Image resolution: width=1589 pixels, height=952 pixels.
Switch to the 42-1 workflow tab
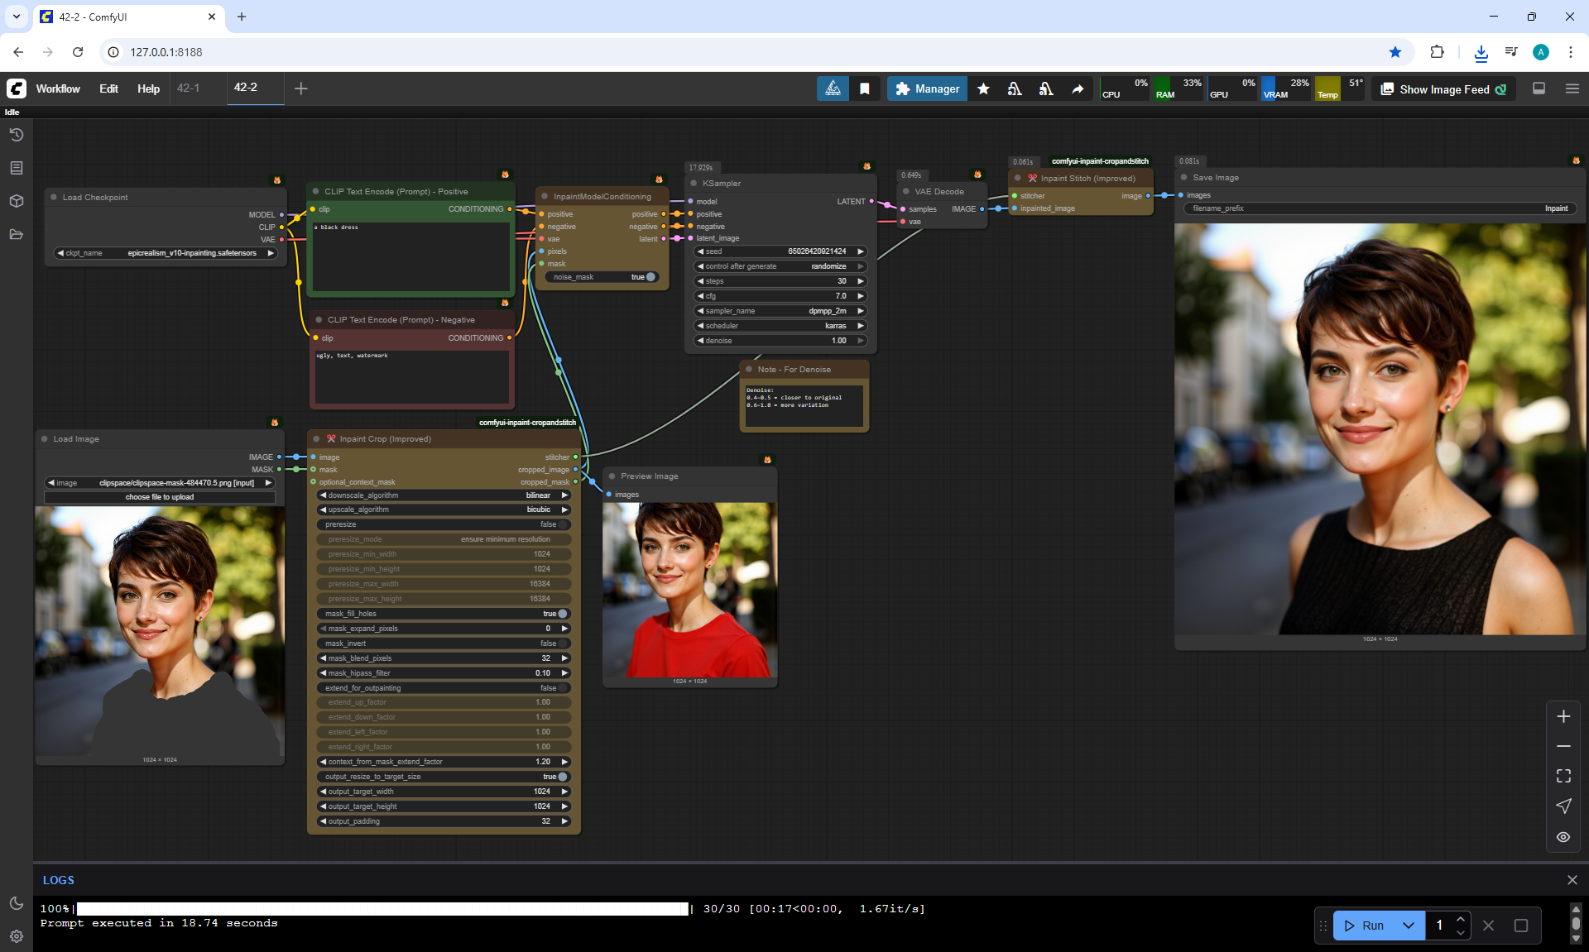pyautogui.click(x=189, y=88)
